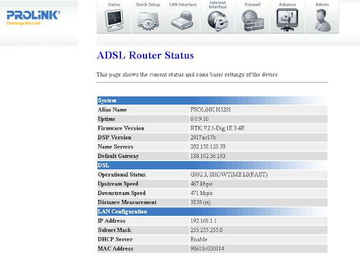This screenshot has height=263, width=360.
Task: Open the Firewall brick wall icon
Action: pos(253,21)
